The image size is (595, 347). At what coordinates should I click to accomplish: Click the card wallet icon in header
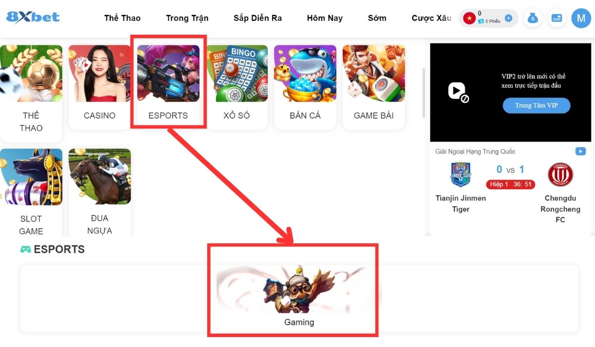click(556, 18)
